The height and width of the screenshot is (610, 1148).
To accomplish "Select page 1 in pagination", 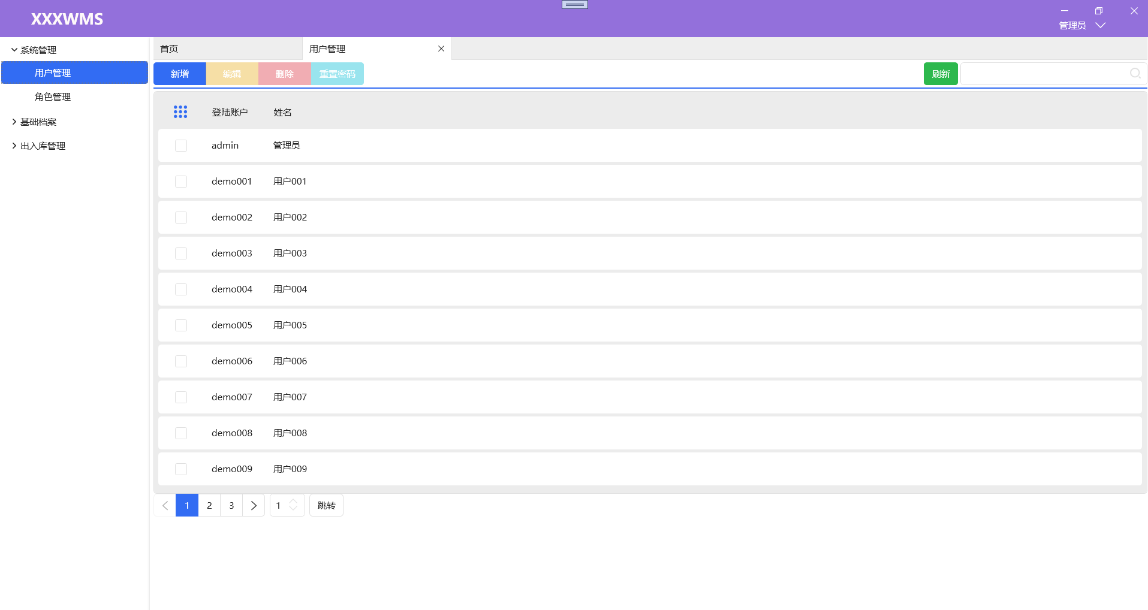I will pos(187,505).
